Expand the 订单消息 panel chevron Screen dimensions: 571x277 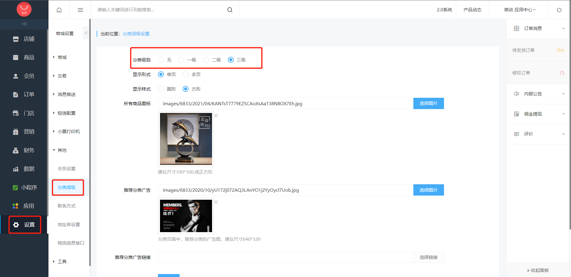tap(563, 29)
